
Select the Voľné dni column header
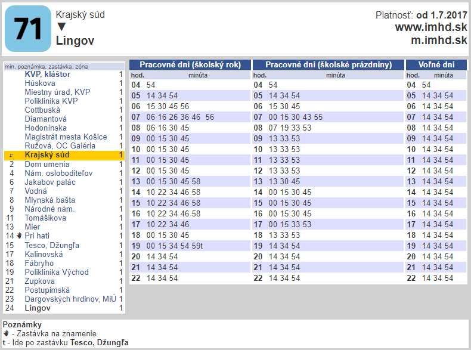click(436, 65)
